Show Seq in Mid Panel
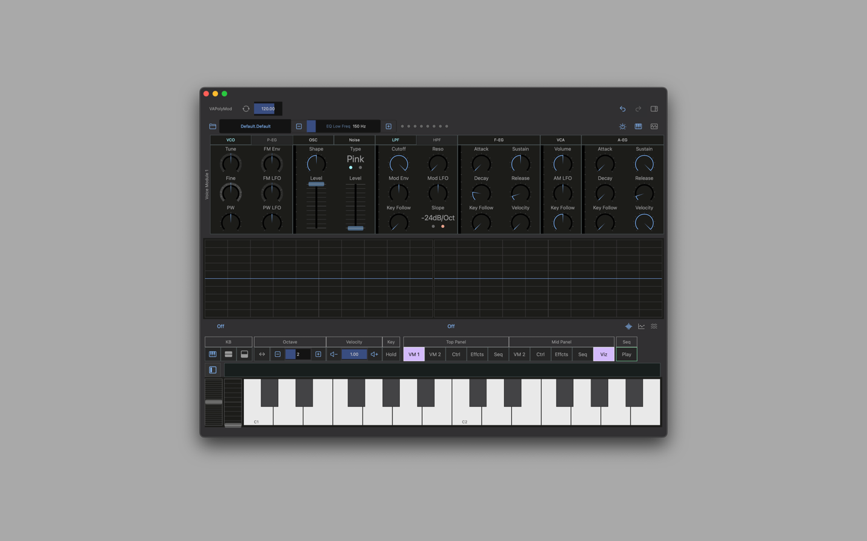The image size is (867, 541). pyautogui.click(x=582, y=354)
